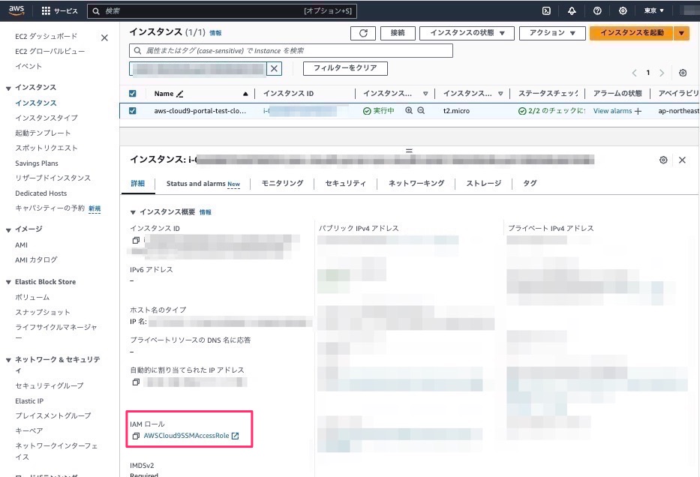The image size is (700, 477).
Task: Uncheck the aws-cloud9-portal-test instance row checkbox
Action: [x=133, y=111]
